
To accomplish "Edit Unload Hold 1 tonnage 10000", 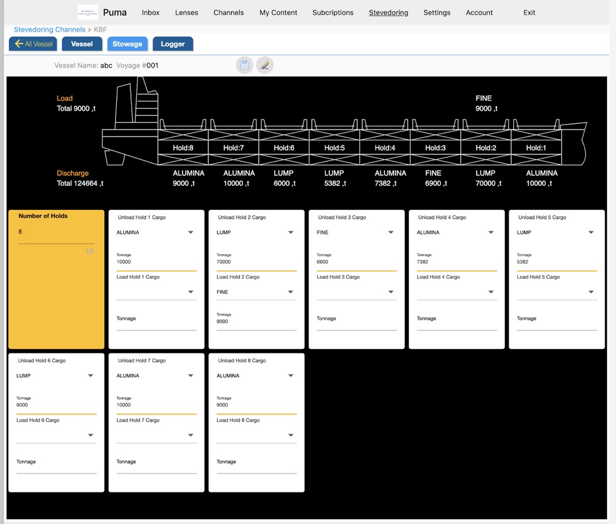I will [x=157, y=262].
